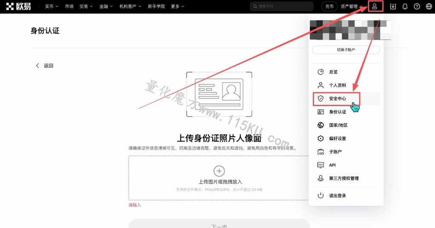Select 个人资料 in the account menu
This screenshot has width=435, height=228.
pos(346,85)
